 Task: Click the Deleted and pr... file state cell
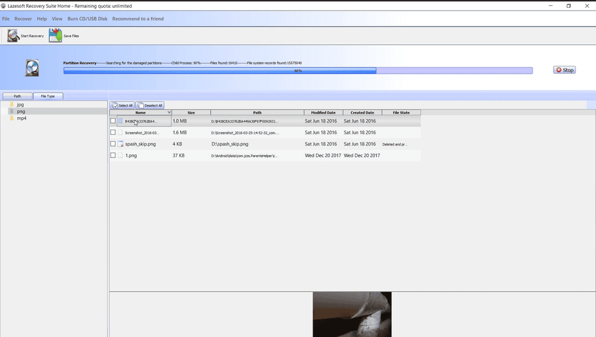point(395,144)
